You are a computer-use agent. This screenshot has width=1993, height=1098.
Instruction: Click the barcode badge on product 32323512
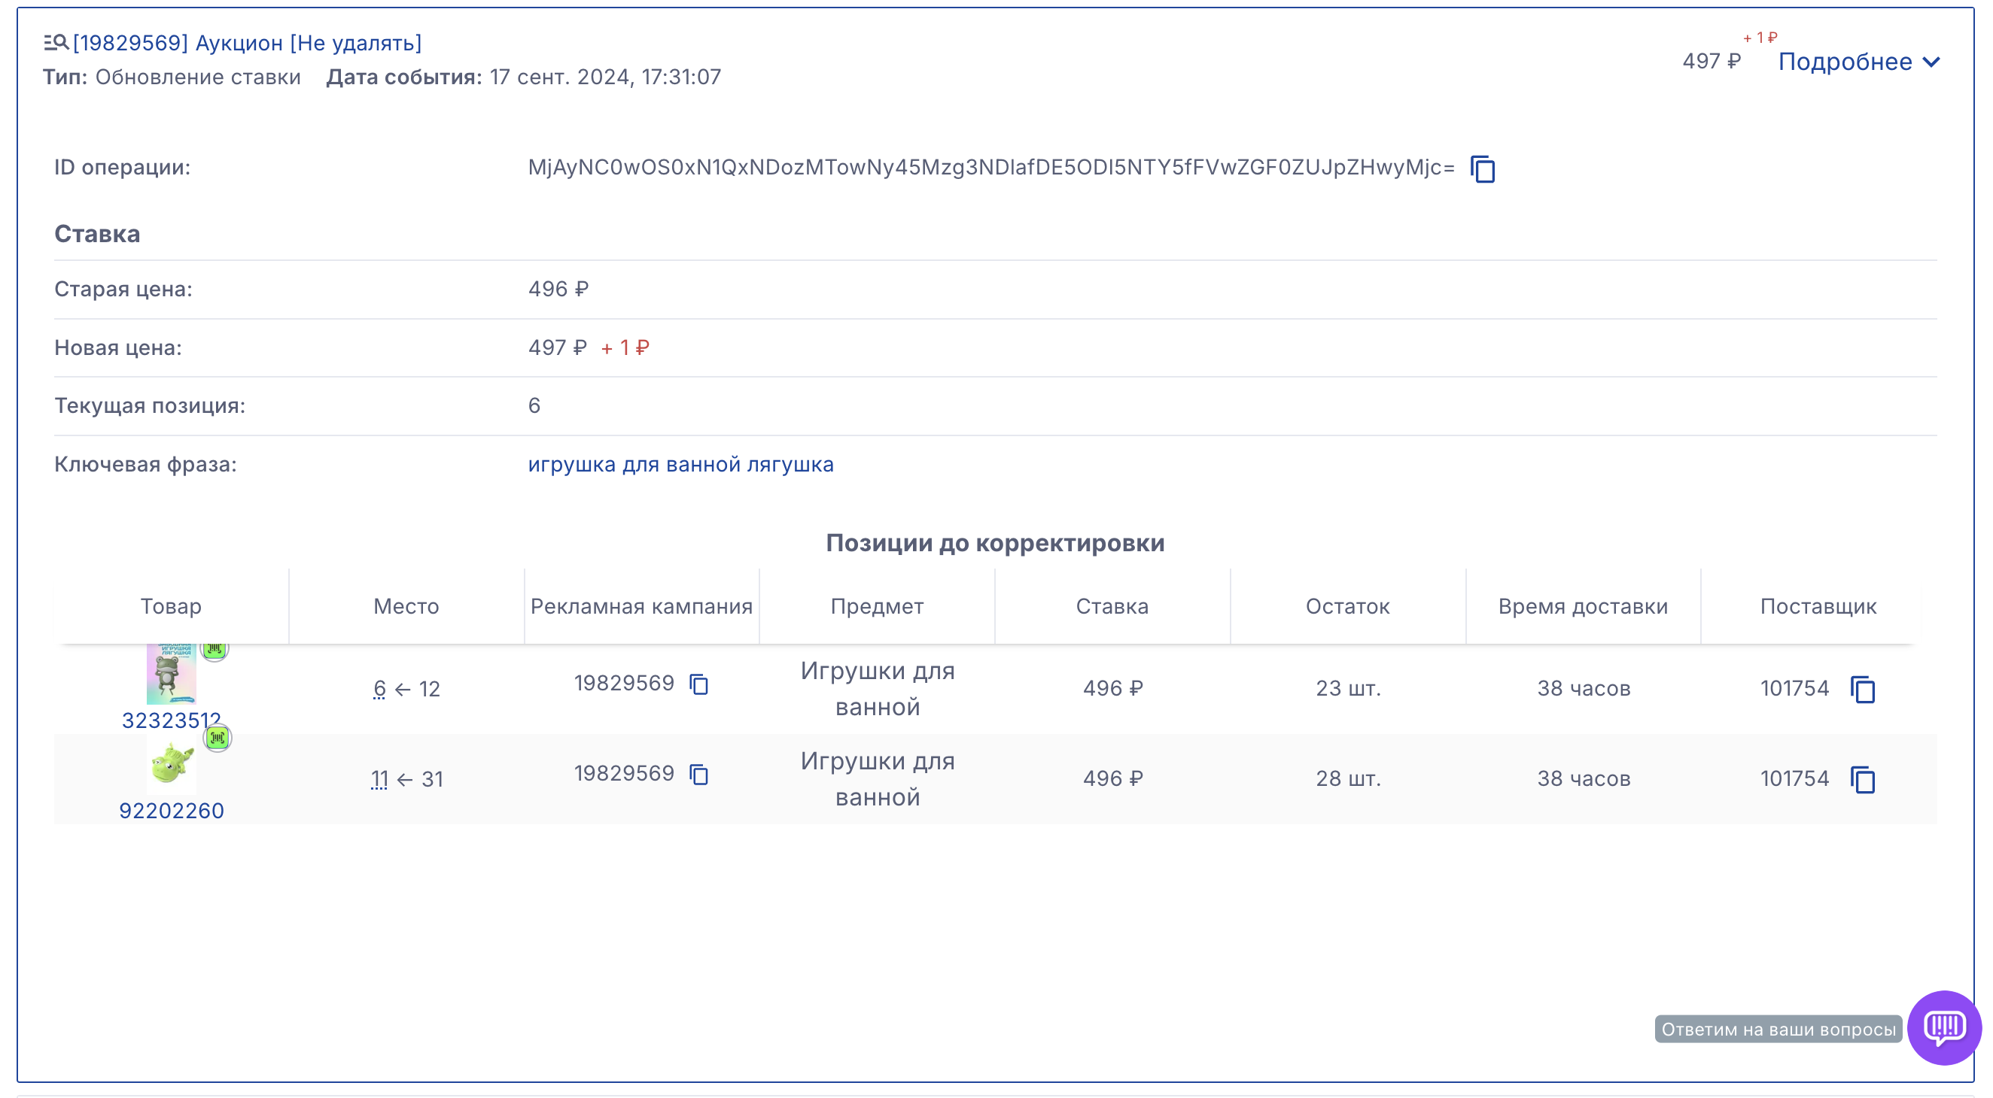coord(215,651)
